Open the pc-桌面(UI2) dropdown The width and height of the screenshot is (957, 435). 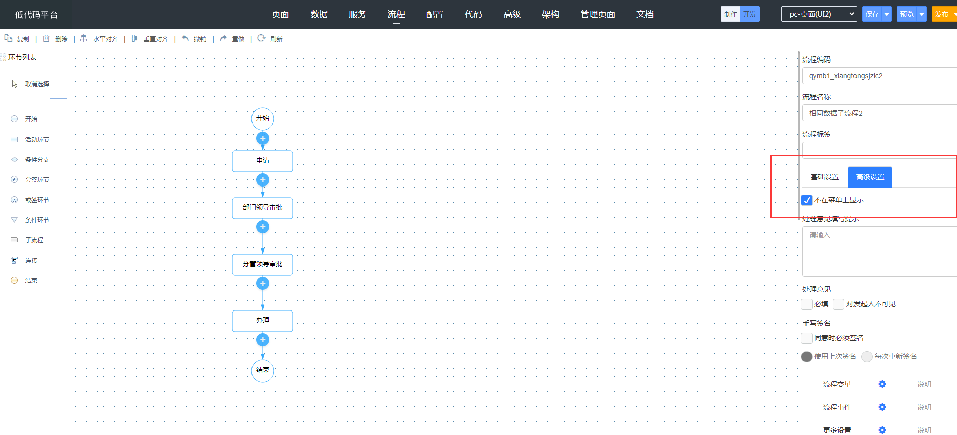click(x=819, y=14)
